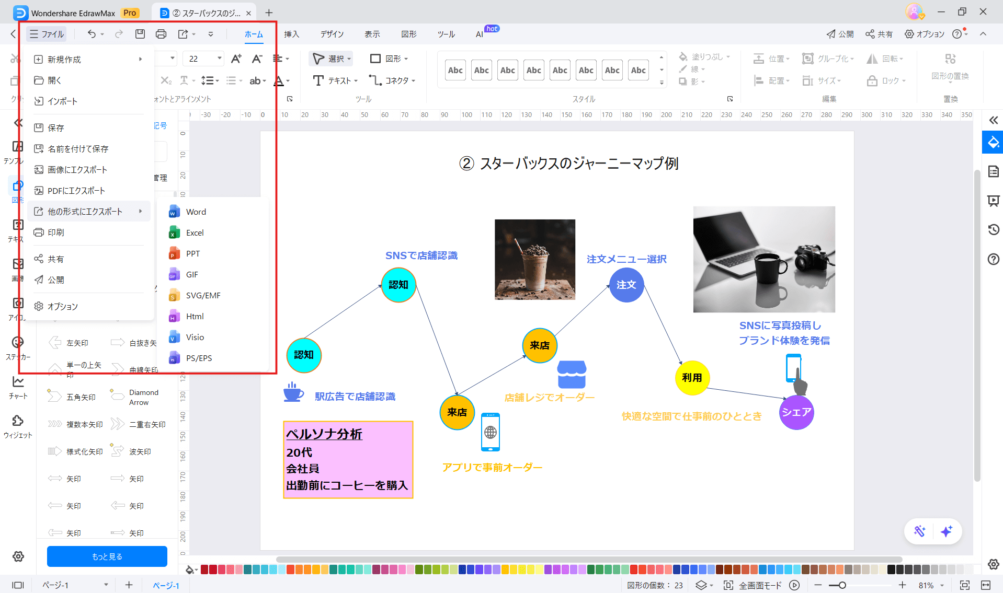Click the もっと見る button
Viewport: 1003px width, 593px height.
tap(107, 556)
